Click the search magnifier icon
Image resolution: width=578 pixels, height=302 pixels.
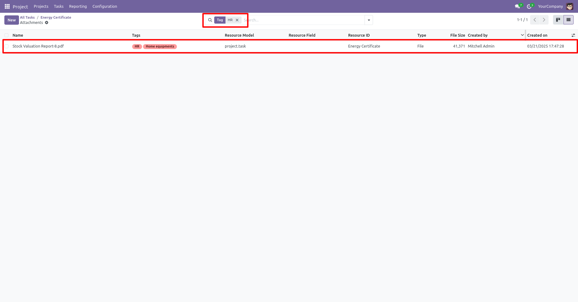point(210,20)
